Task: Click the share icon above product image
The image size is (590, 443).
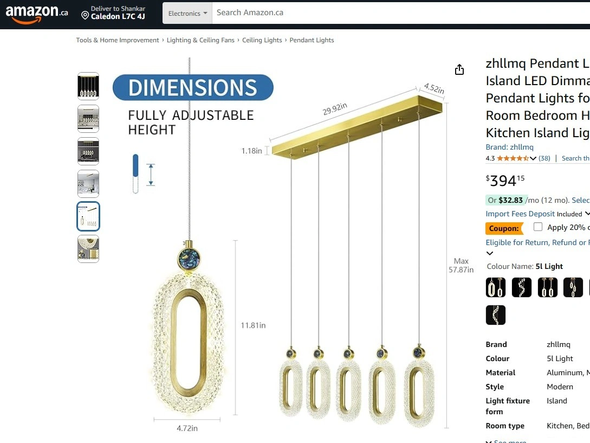Action: (x=459, y=69)
